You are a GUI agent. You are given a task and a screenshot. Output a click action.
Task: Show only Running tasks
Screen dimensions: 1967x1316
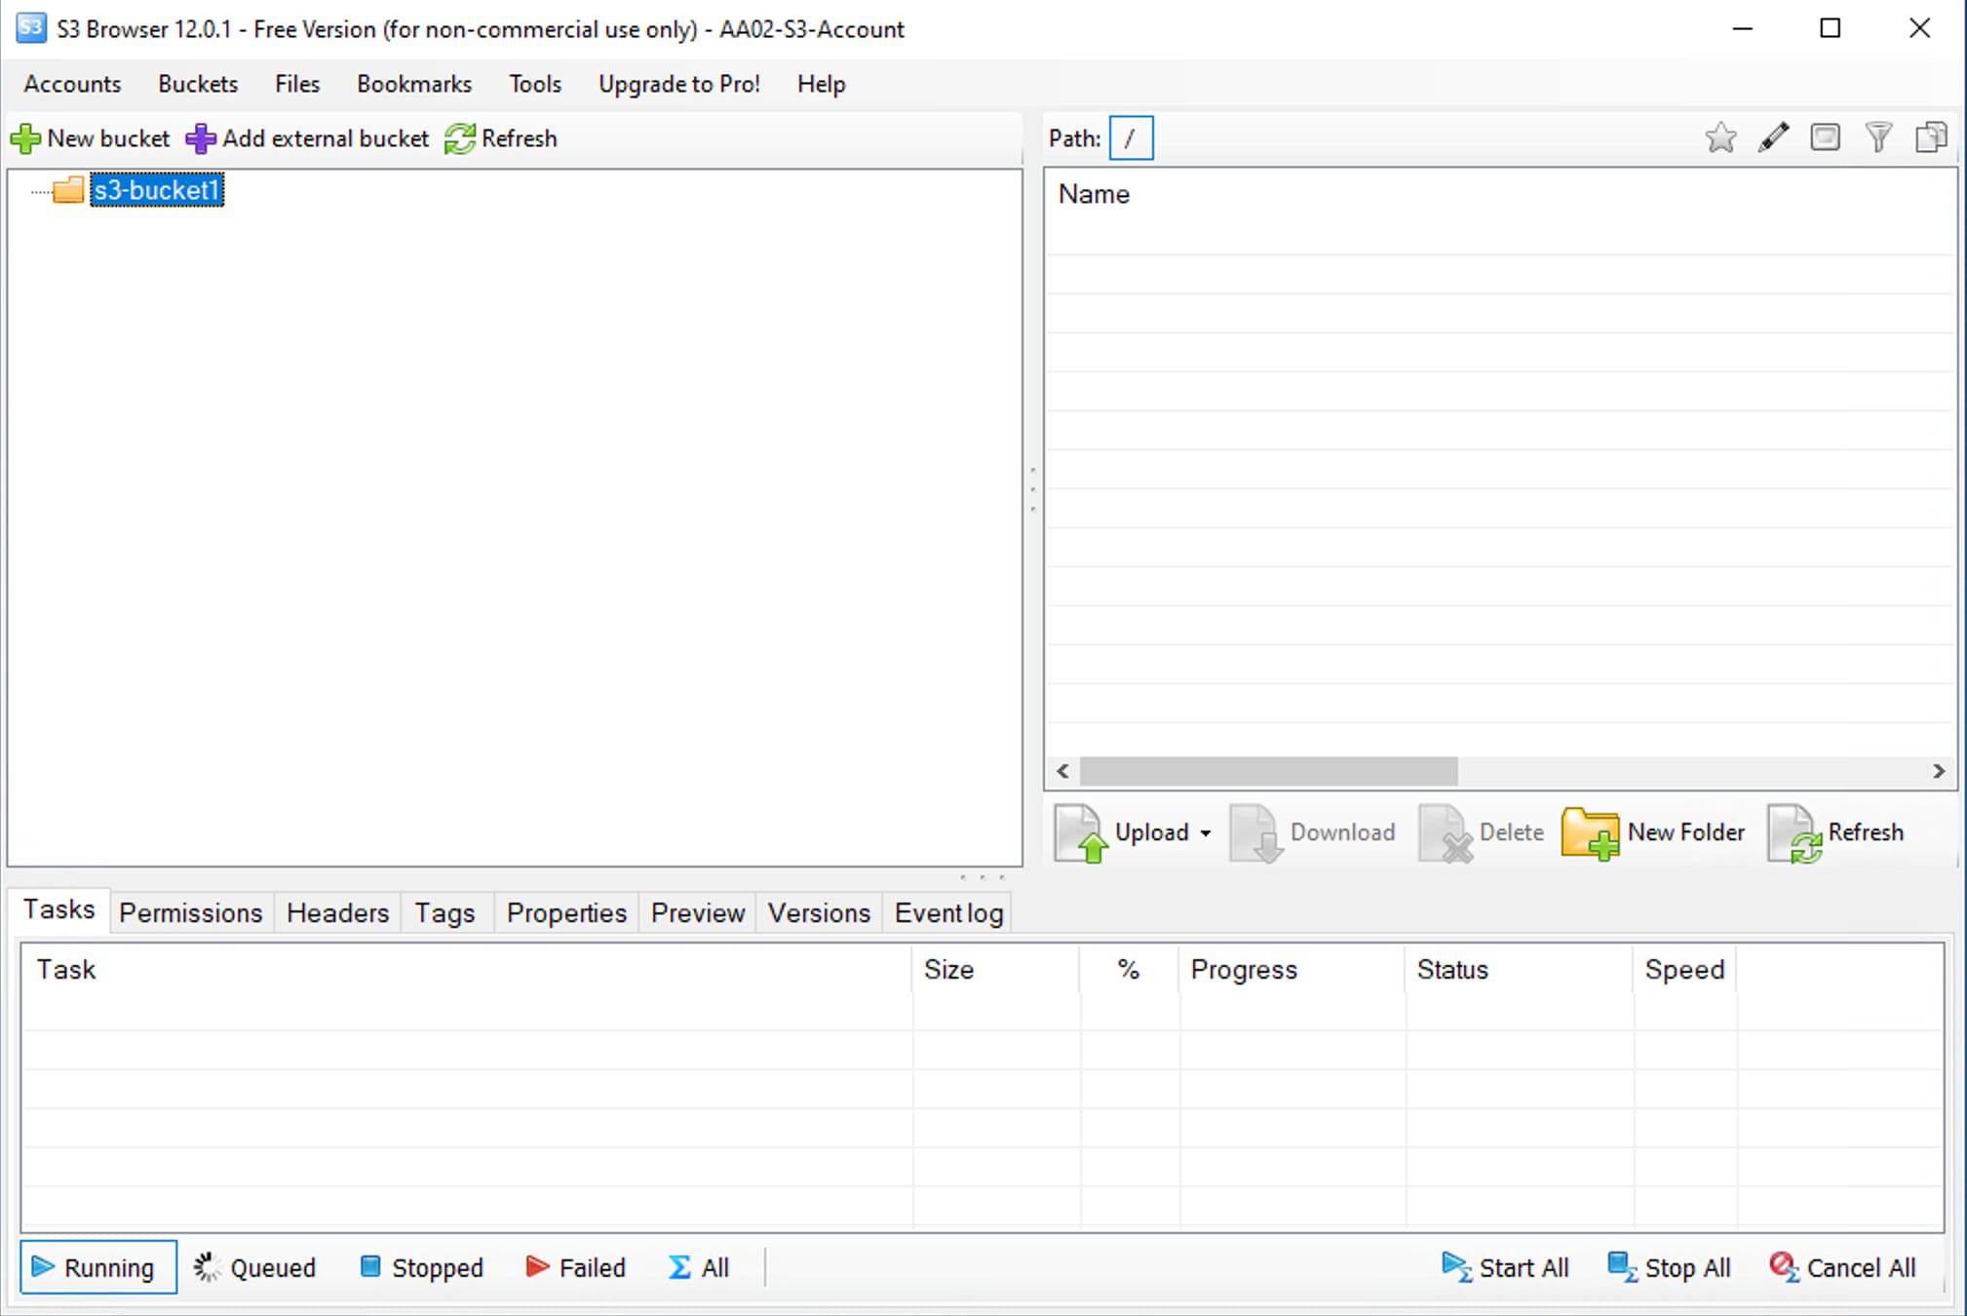pos(97,1266)
